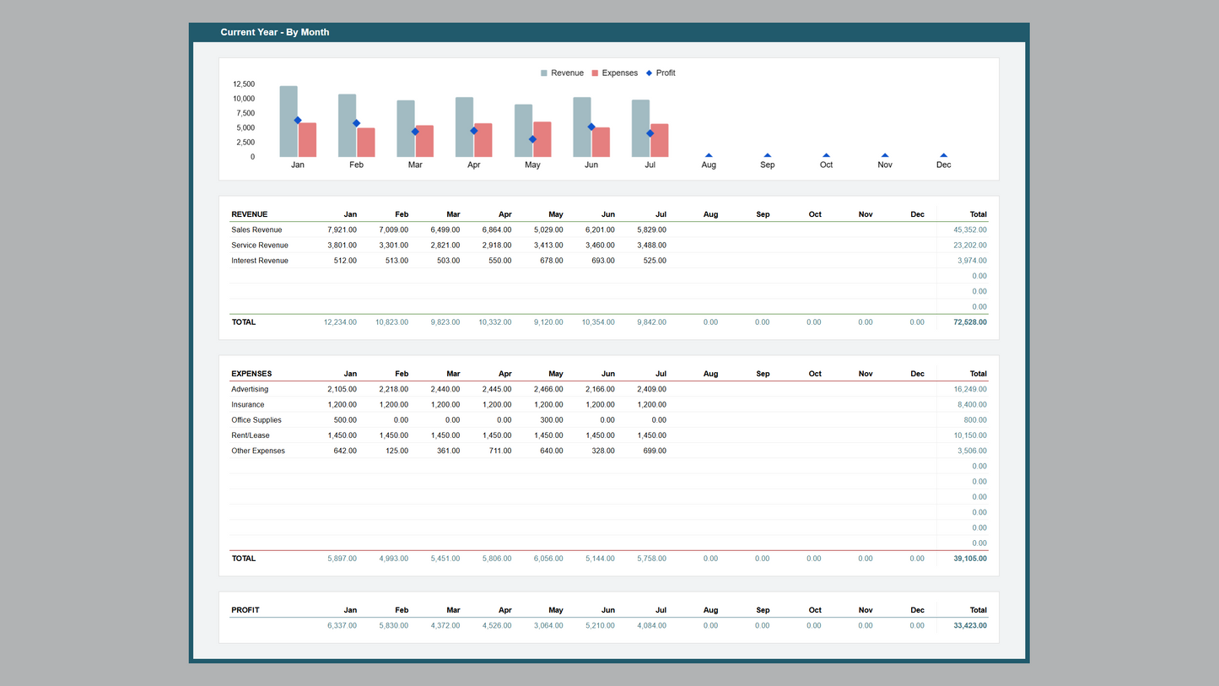Click revenue May total 9,120.00
1219x686 pixels.
pyautogui.click(x=548, y=322)
